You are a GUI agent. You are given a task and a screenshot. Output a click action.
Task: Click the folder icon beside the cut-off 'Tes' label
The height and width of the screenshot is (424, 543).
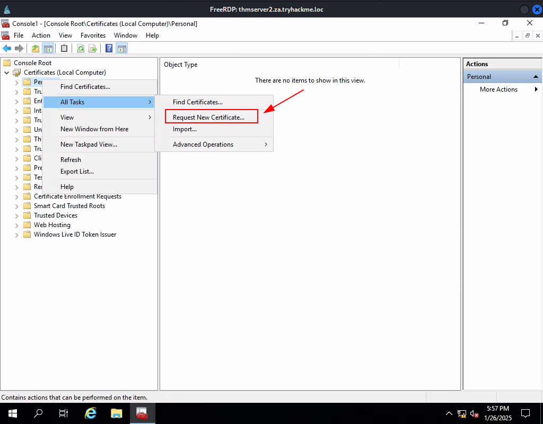27,177
